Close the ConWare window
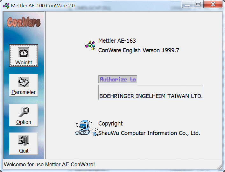Screen dimensions: 225x172 [x=213, y=4]
